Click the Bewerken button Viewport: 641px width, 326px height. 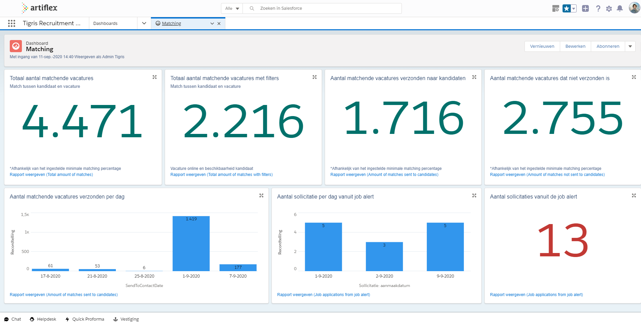[x=575, y=46]
